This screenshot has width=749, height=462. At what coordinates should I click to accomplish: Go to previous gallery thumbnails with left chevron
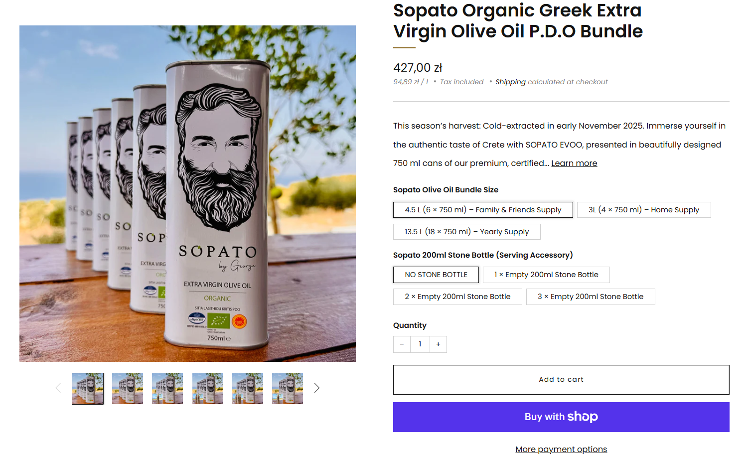click(58, 388)
